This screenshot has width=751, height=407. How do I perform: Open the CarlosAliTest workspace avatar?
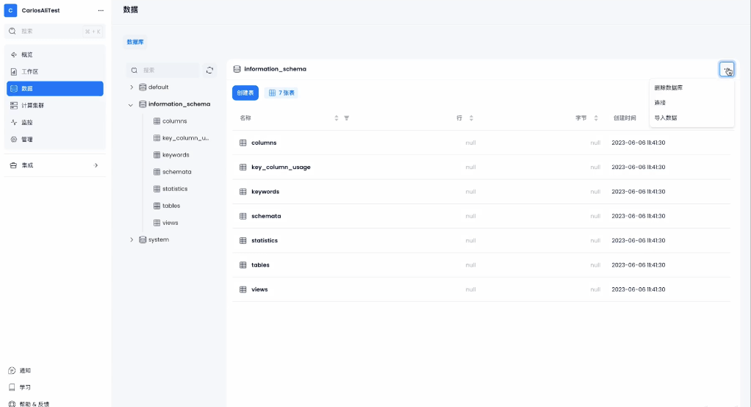[x=10, y=10]
